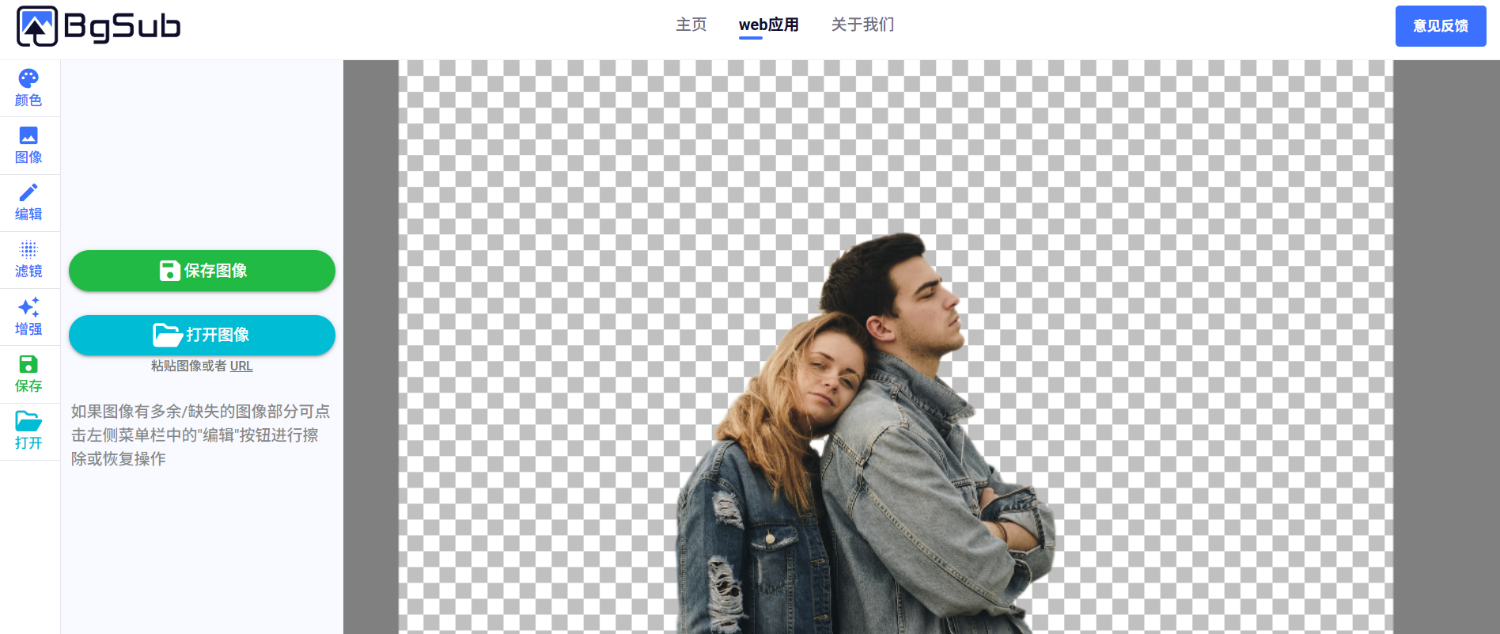Go to the 主页 nav item
Viewport: 1500px width, 634px height.
tap(691, 25)
